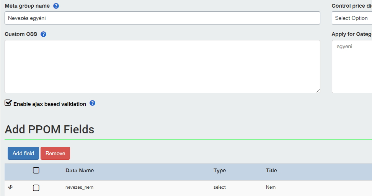Screen dimensions: 372x196
Task: Click the textarea resize grip corner
Action: click(318, 91)
